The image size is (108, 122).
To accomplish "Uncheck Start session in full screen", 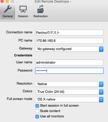I will [x=37, y=106].
